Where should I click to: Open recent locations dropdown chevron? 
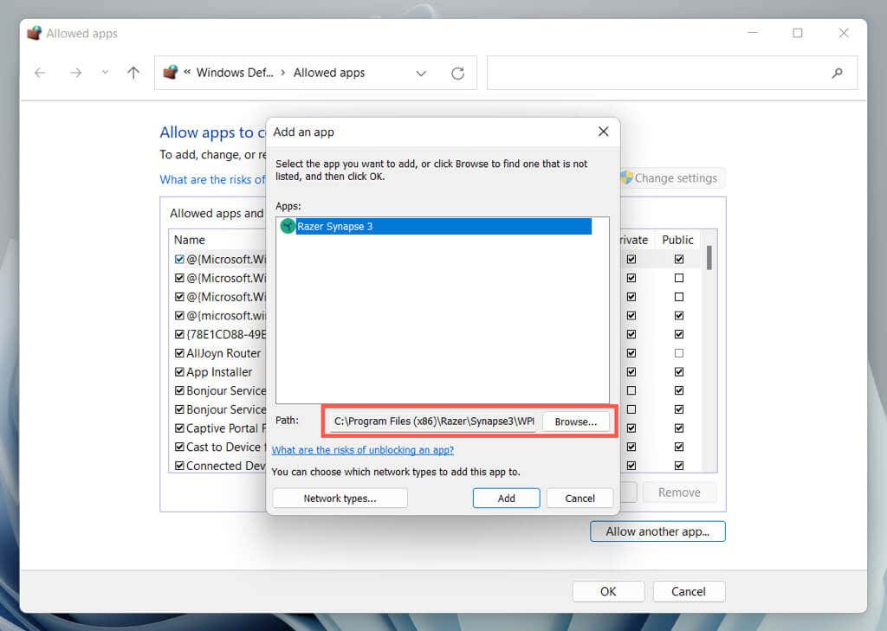pyautogui.click(x=105, y=73)
